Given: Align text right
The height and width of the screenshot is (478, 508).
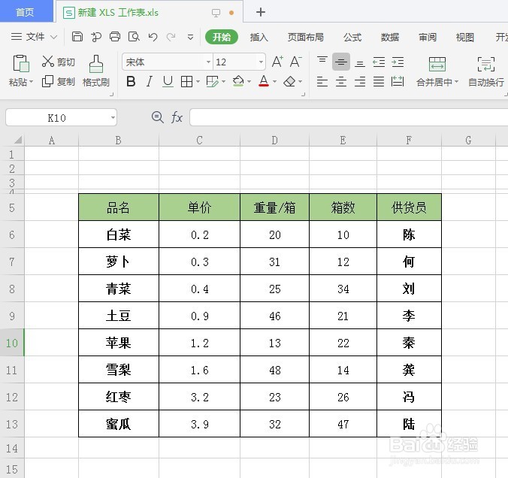Looking at the screenshot, I should [x=360, y=81].
